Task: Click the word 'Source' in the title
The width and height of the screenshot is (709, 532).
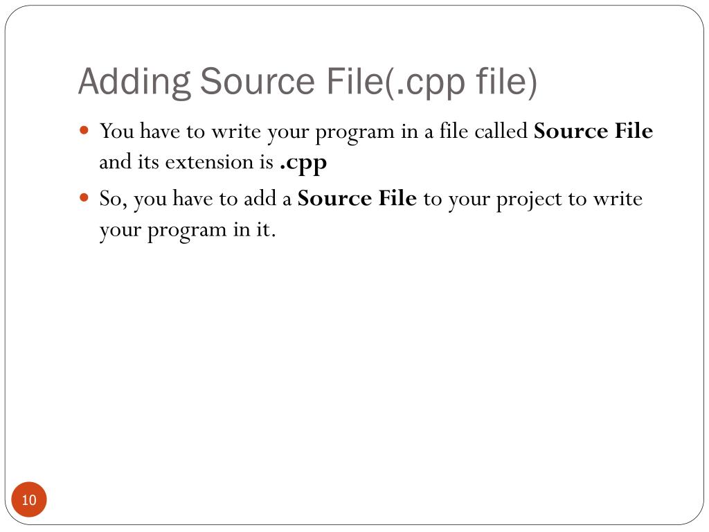Action: point(257,82)
